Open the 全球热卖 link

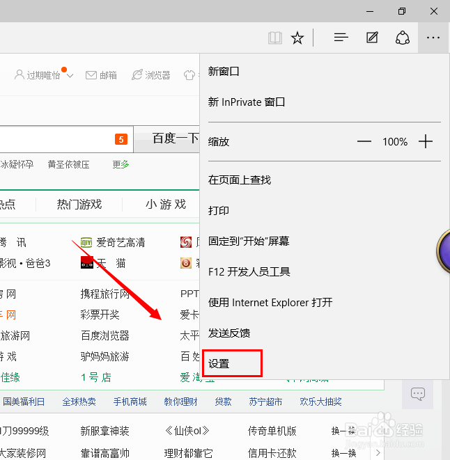pos(79,402)
